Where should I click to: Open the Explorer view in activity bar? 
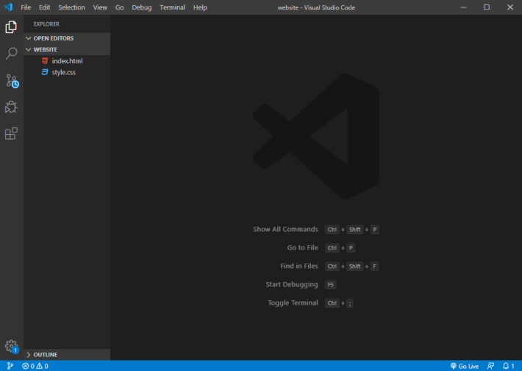(x=11, y=27)
